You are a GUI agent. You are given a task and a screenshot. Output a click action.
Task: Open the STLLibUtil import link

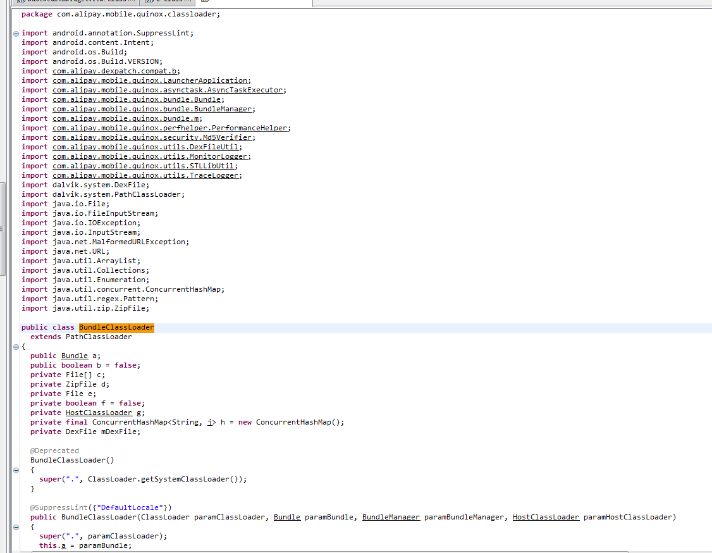(x=143, y=166)
